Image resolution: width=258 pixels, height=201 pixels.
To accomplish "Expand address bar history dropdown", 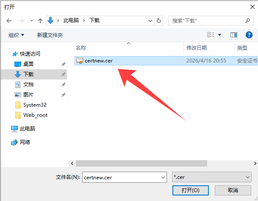I will pos(150,21).
